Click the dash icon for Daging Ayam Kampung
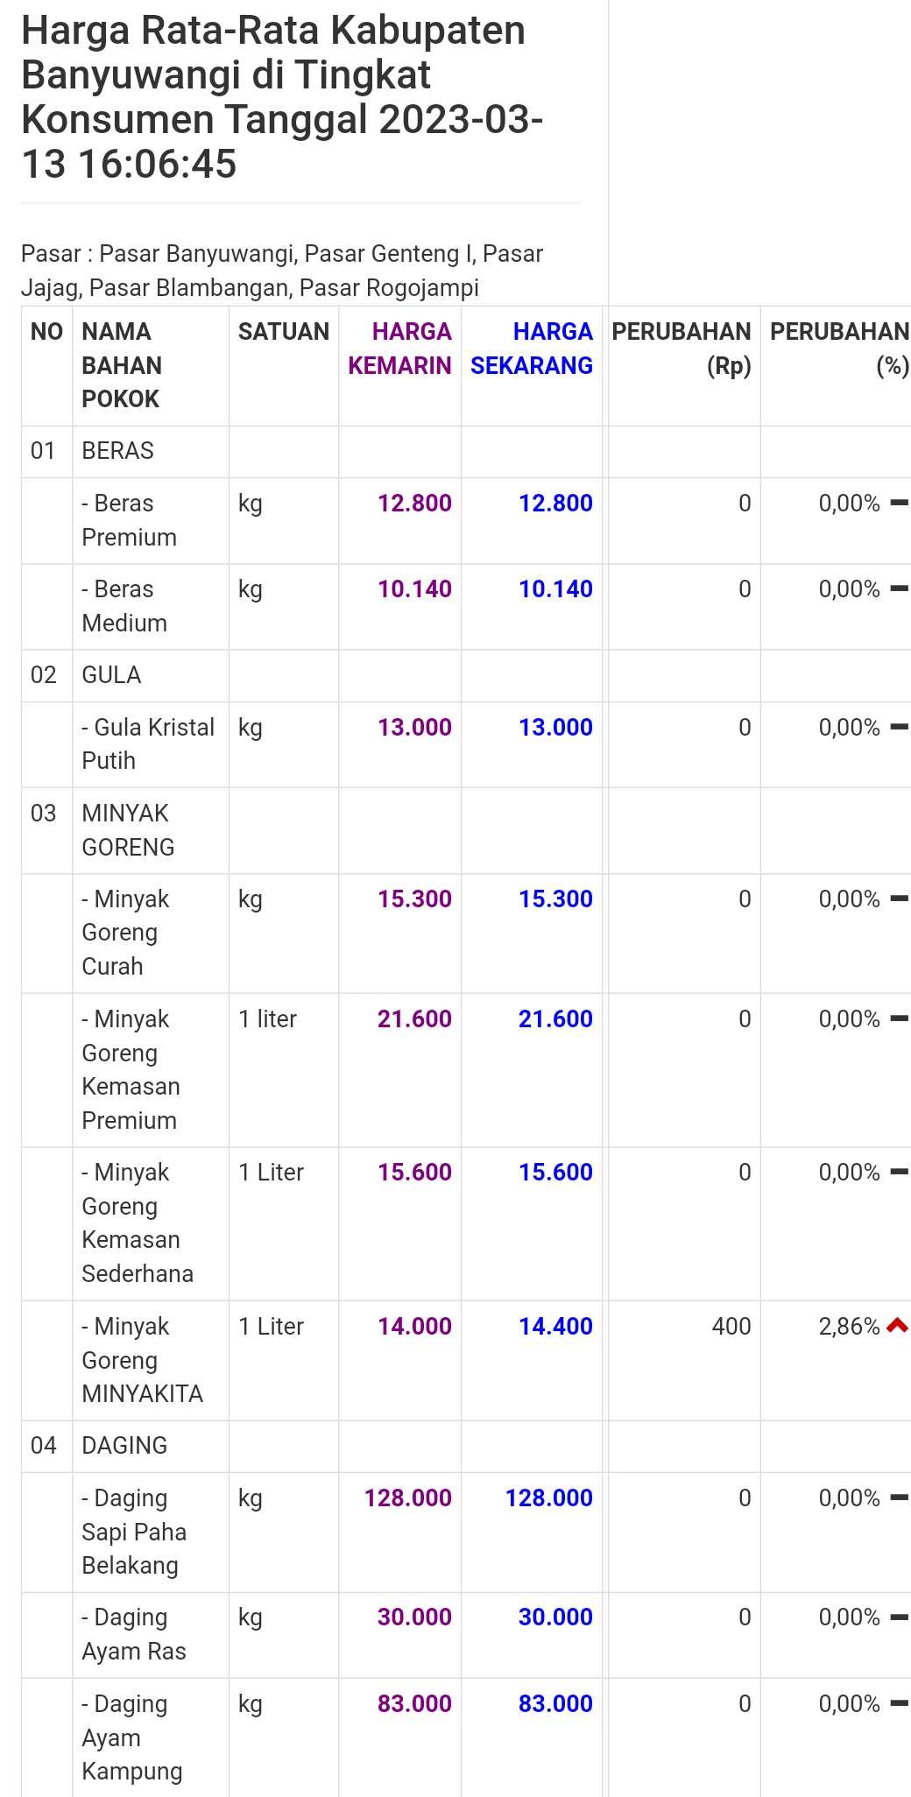 pyautogui.click(x=899, y=1703)
